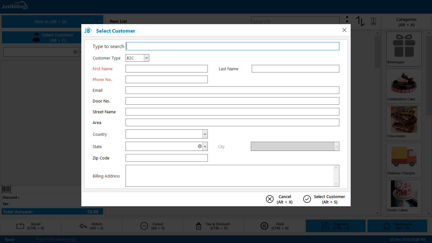Click the JB logo in the dialog title
432x243 pixels.
(88, 30)
